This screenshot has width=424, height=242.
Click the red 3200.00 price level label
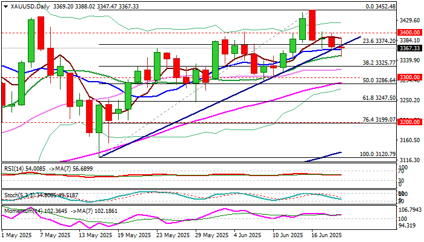tap(409, 122)
